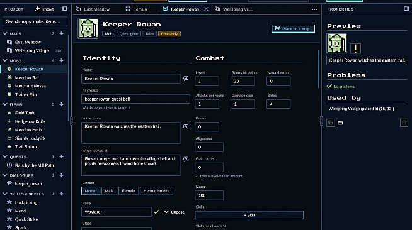Click the Keeper Rowan portrait in header
412x230 pixels.
click(88, 28)
